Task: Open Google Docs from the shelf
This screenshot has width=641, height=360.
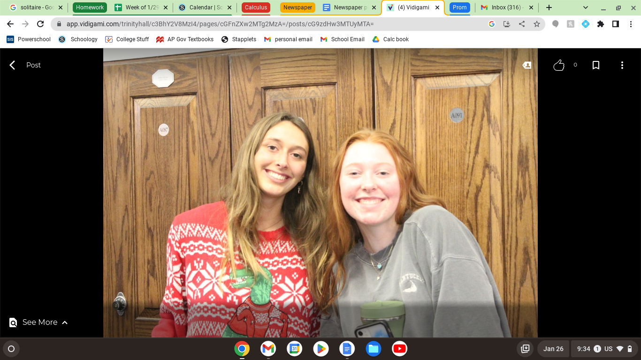Action: point(347,349)
